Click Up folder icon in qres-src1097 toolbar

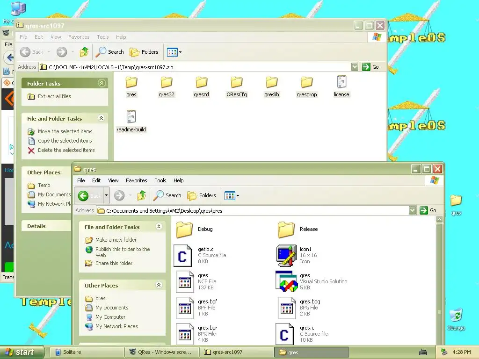click(x=84, y=52)
